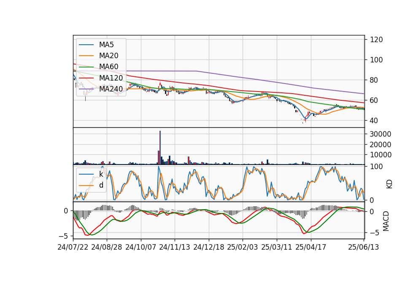The width and height of the screenshot is (405, 291).
Task: Click the purple MA240 legend line sample
Action: (x=86, y=89)
